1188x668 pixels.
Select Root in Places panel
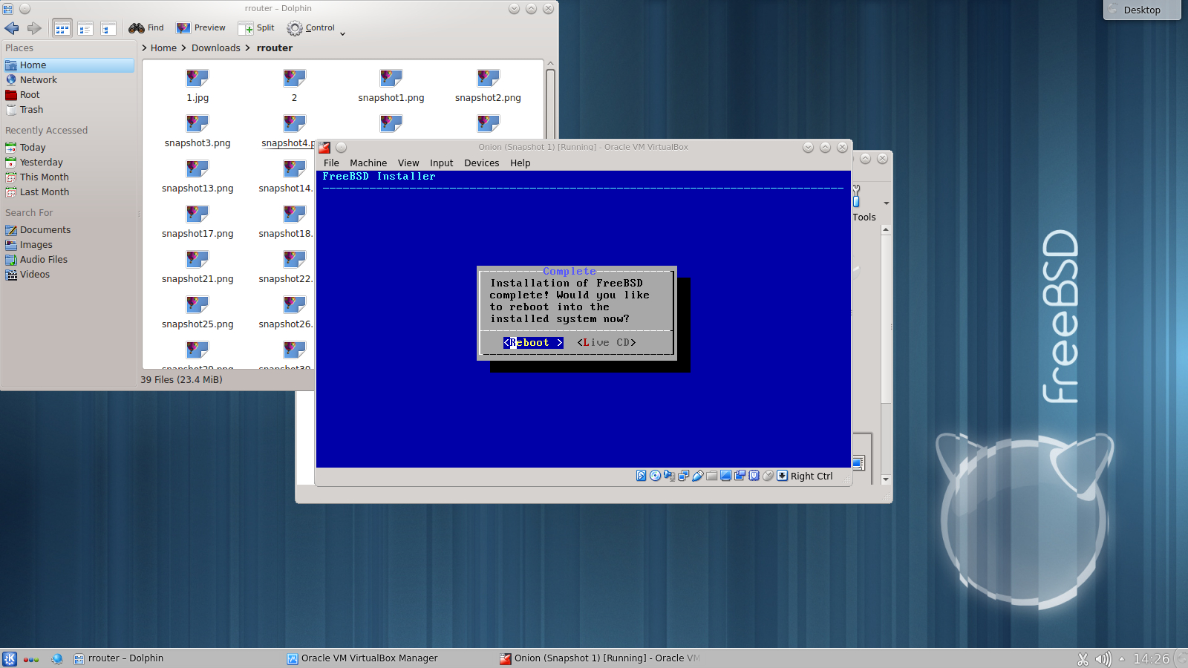point(69,95)
